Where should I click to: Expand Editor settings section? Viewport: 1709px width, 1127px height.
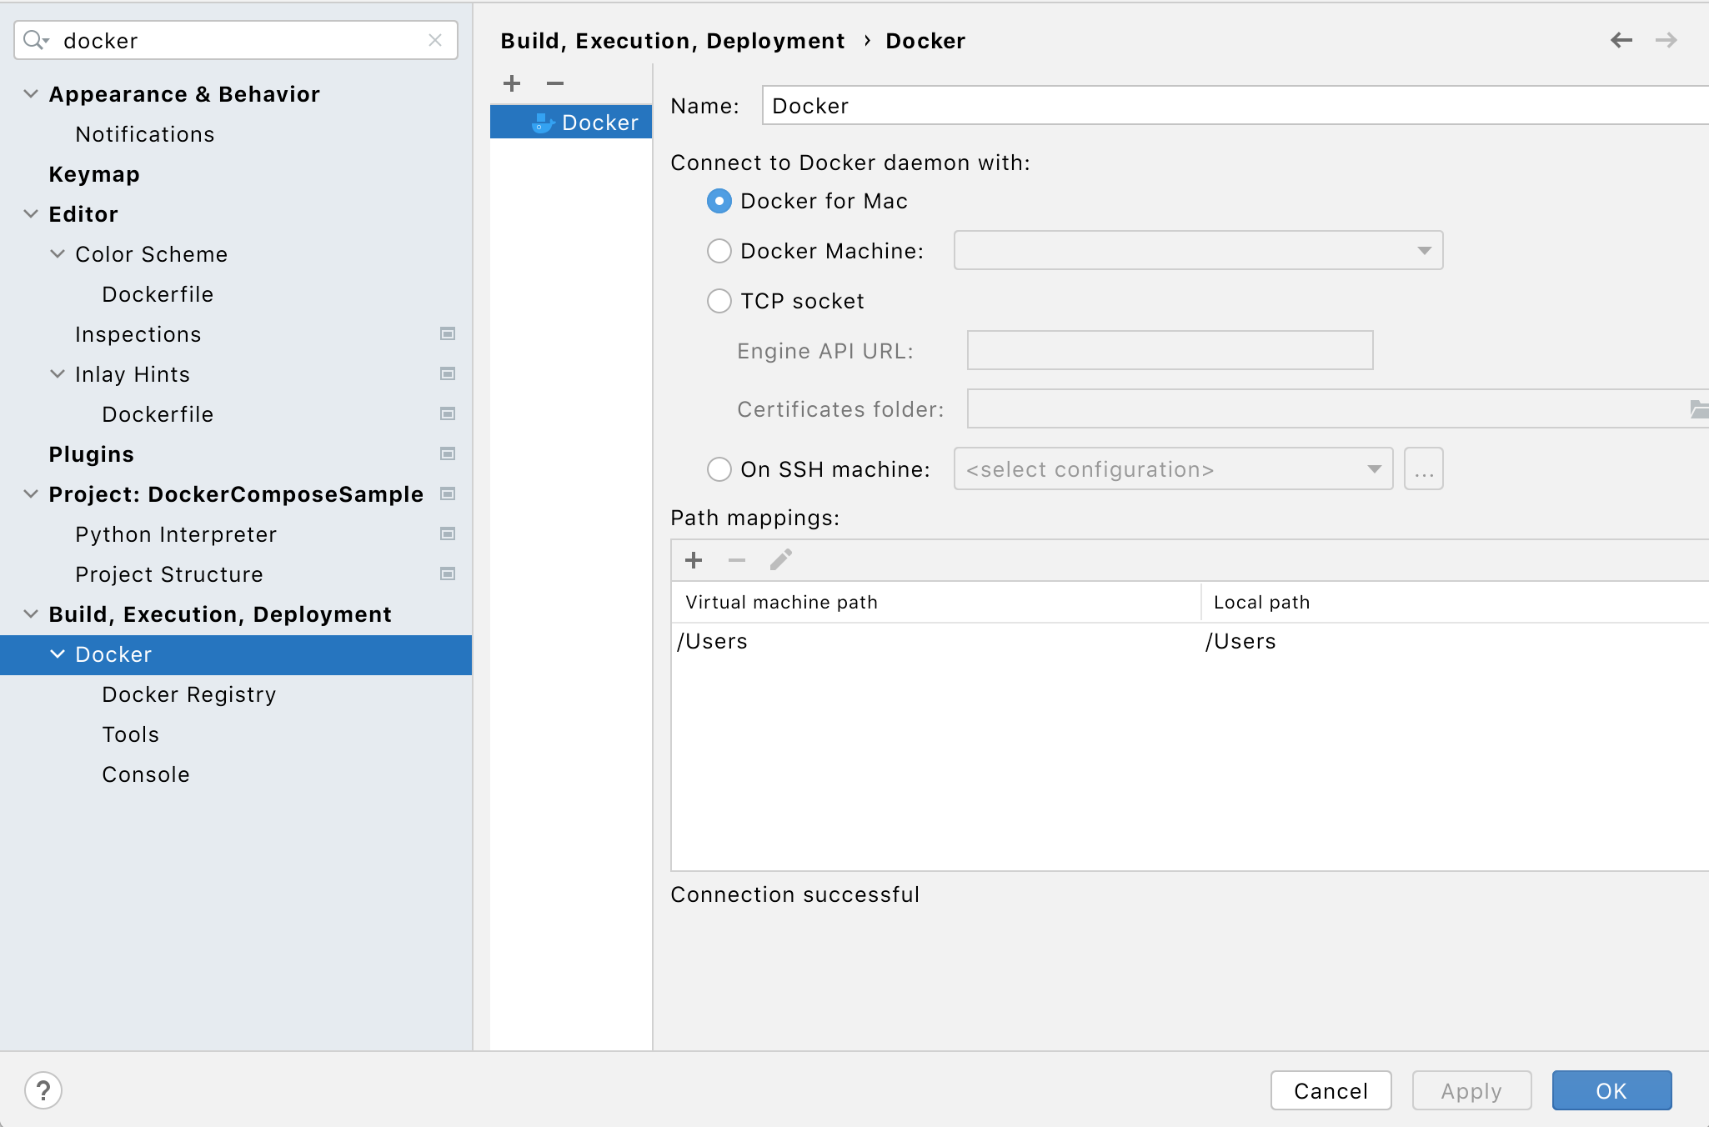(x=28, y=213)
